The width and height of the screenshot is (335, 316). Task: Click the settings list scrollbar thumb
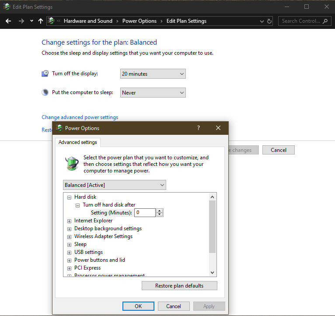(212, 227)
